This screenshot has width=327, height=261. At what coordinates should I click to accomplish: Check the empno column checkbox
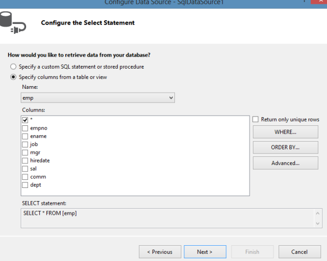coord(25,128)
